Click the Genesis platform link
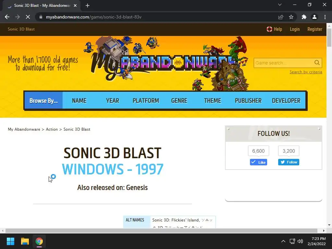 (x=137, y=188)
